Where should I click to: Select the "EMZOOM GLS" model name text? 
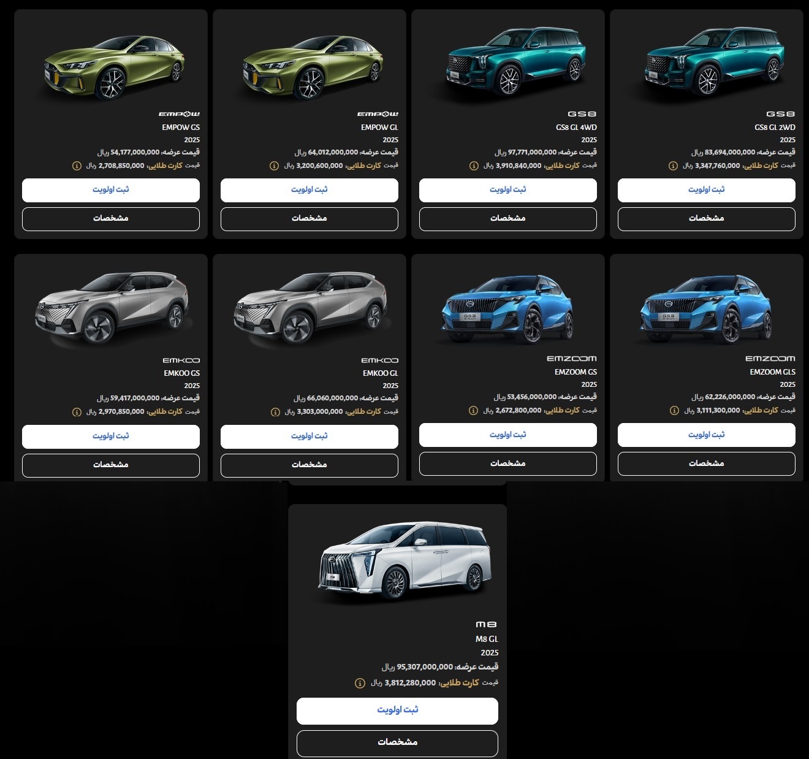click(772, 372)
